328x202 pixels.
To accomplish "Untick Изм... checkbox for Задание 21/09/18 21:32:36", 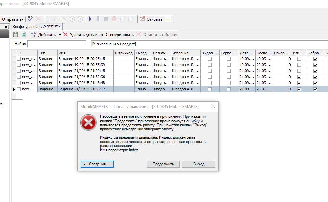I will (299, 77).
